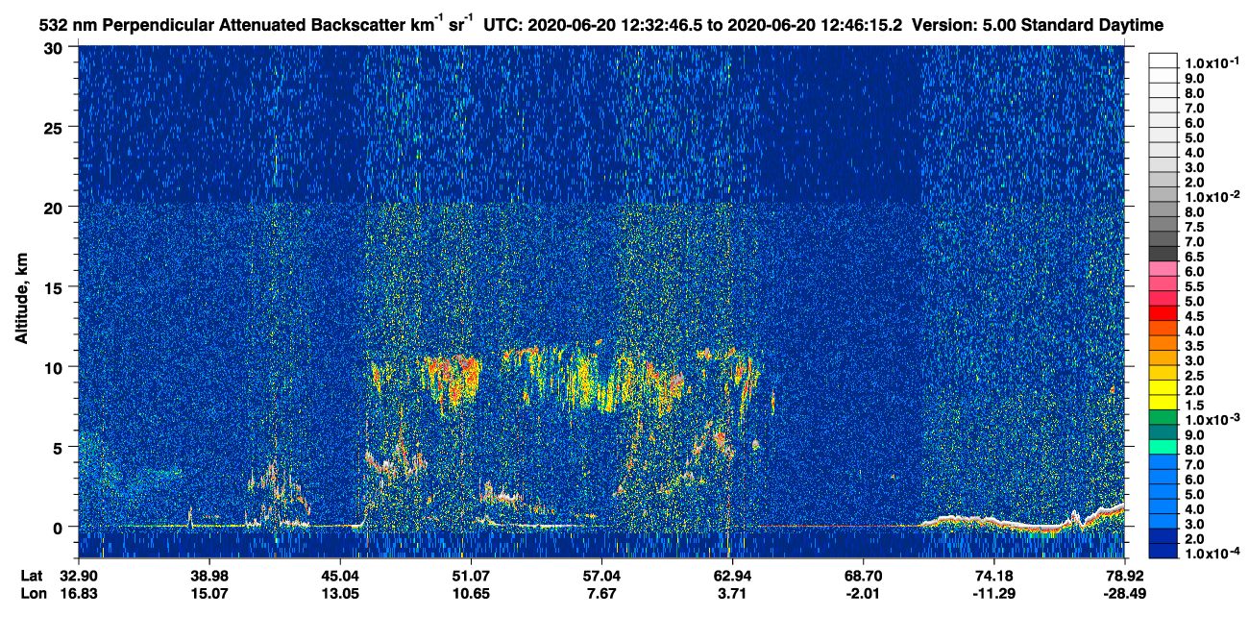1249x641 pixels.
Task: Click latitude value 38.98
Action: pos(208,576)
